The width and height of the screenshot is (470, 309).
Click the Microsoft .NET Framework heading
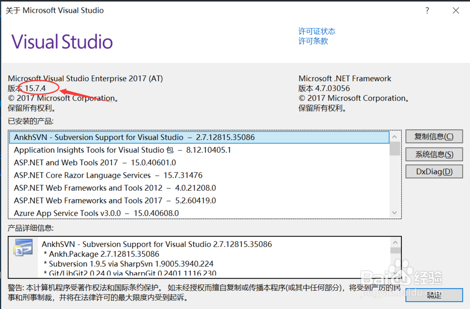pyautogui.click(x=345, y=78)
